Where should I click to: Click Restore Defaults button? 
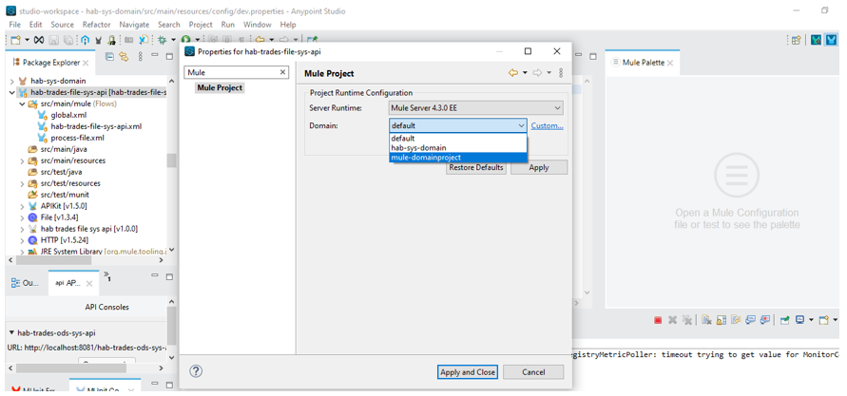coord(476,167)
